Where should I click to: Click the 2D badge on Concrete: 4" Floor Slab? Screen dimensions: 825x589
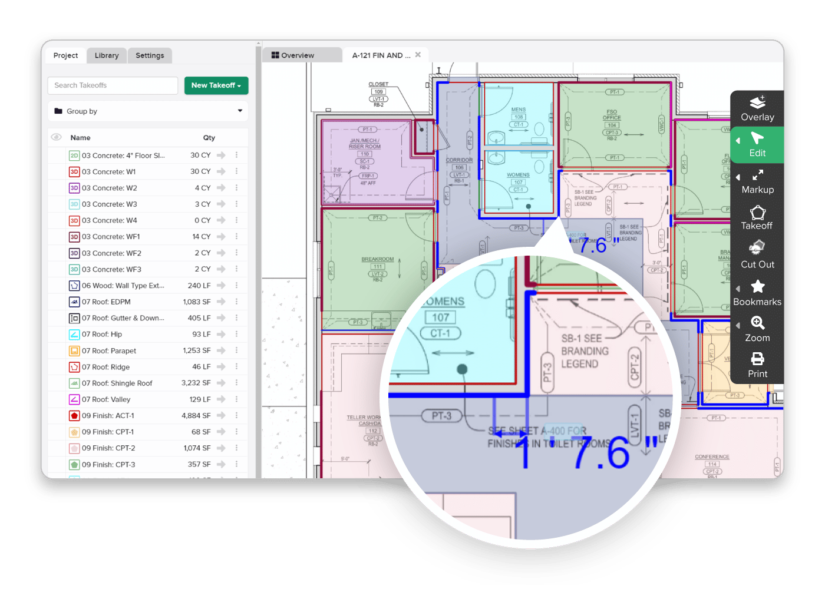pyautogui.click(x=74, y=155)
